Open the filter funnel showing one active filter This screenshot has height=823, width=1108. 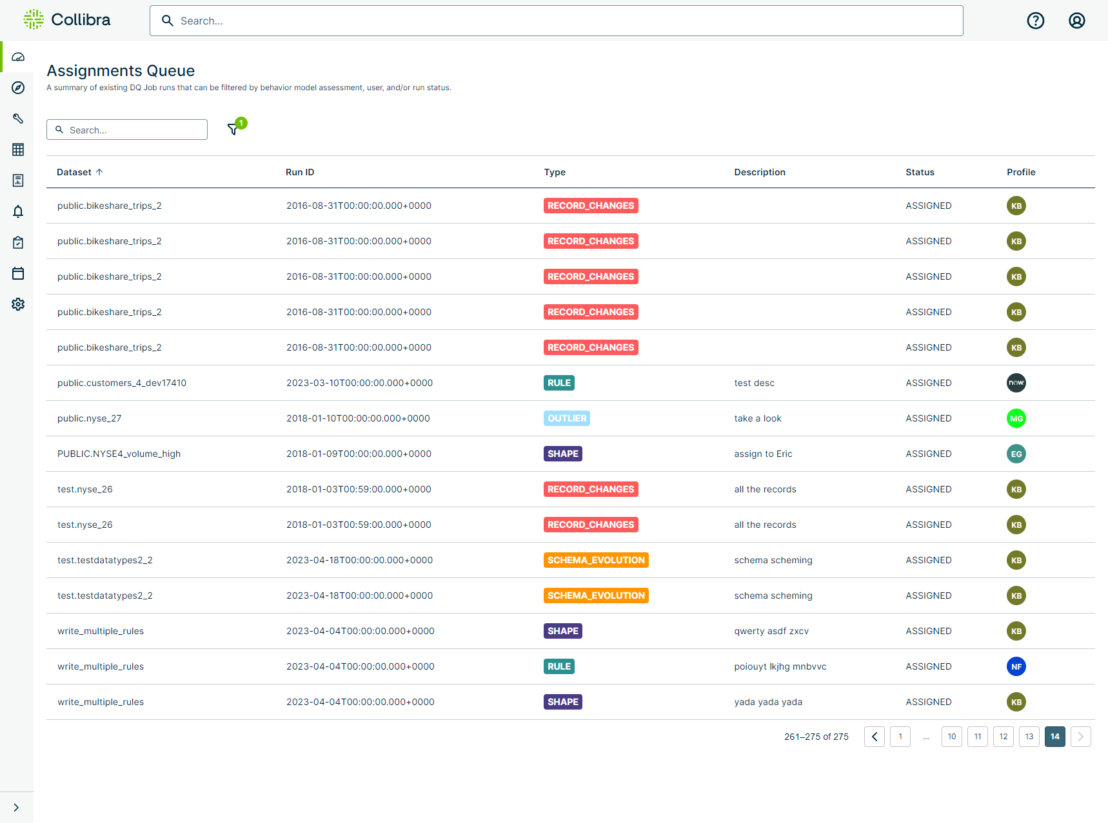click(233, 129)
